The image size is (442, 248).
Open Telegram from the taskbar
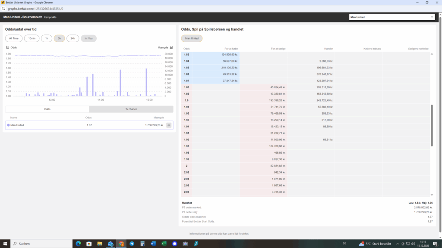pyautogui.click(x=132, y=244)
